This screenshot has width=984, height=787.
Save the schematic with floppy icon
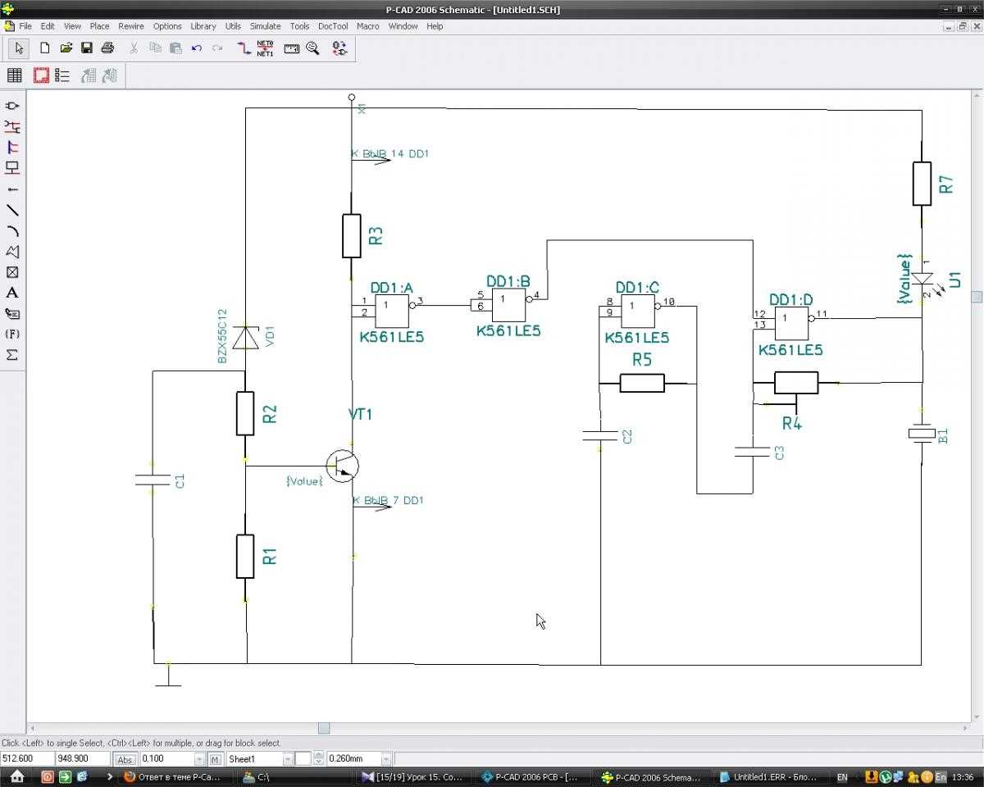pos(87,48)
